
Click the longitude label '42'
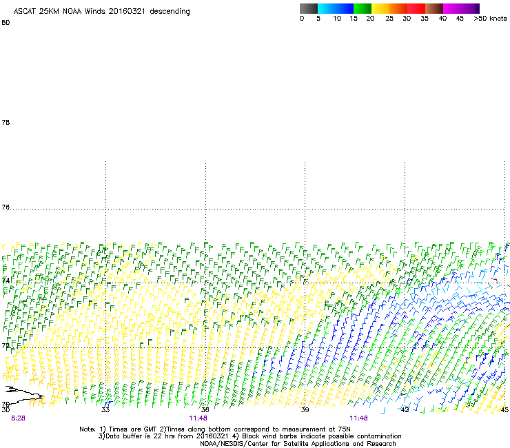point(405,409)
